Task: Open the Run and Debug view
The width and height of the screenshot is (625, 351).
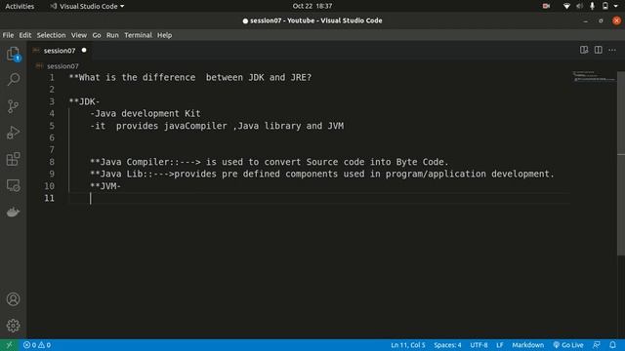Action: (13, 133)
